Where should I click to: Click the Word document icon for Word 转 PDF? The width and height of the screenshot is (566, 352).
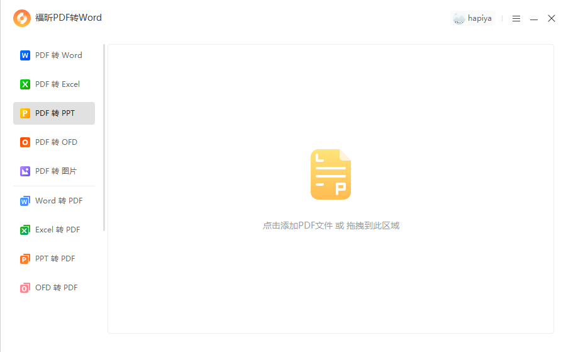pyautogui.click(x=25, y=201)
